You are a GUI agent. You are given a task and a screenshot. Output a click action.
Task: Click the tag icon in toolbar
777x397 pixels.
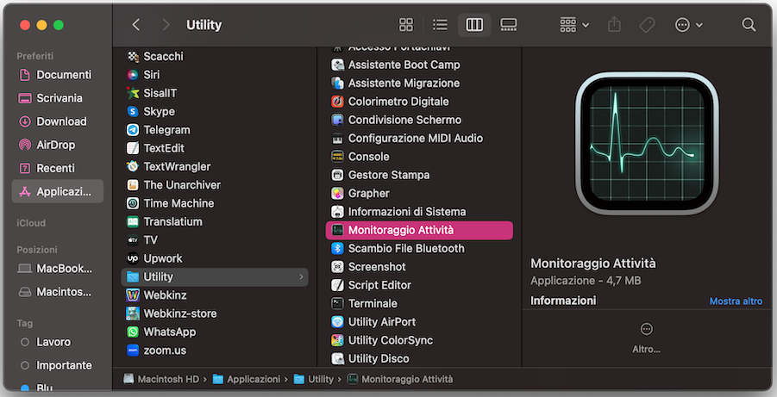coord(647,25)
